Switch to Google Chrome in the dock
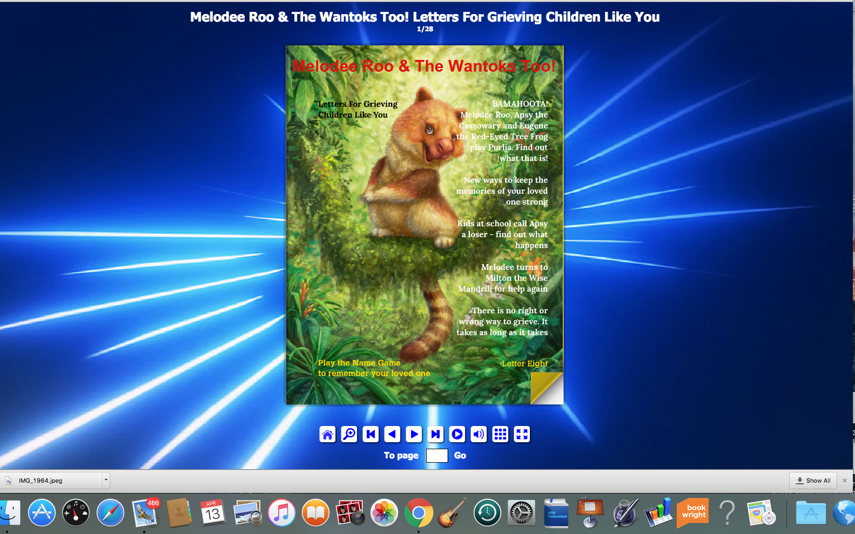Image resolution: width=855 pixels, height=534 pixels. (419, 512)
